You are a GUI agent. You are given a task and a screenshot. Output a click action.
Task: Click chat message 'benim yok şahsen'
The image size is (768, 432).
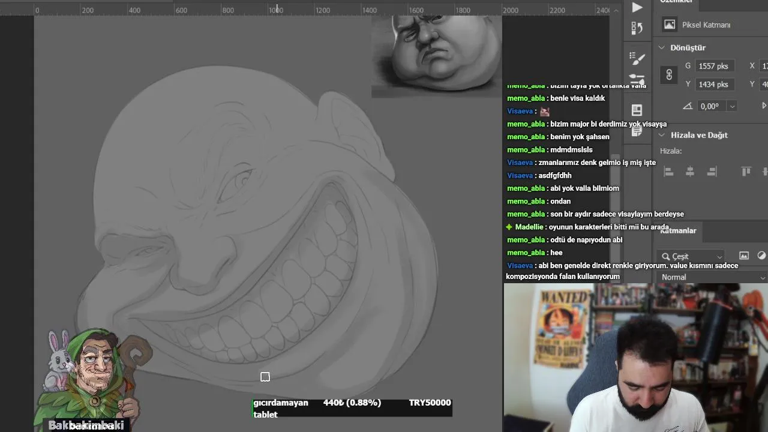point(580,137)
